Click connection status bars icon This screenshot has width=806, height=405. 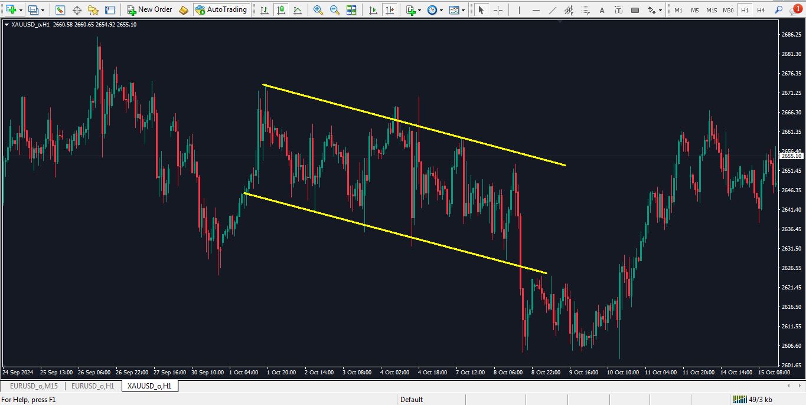739,399
